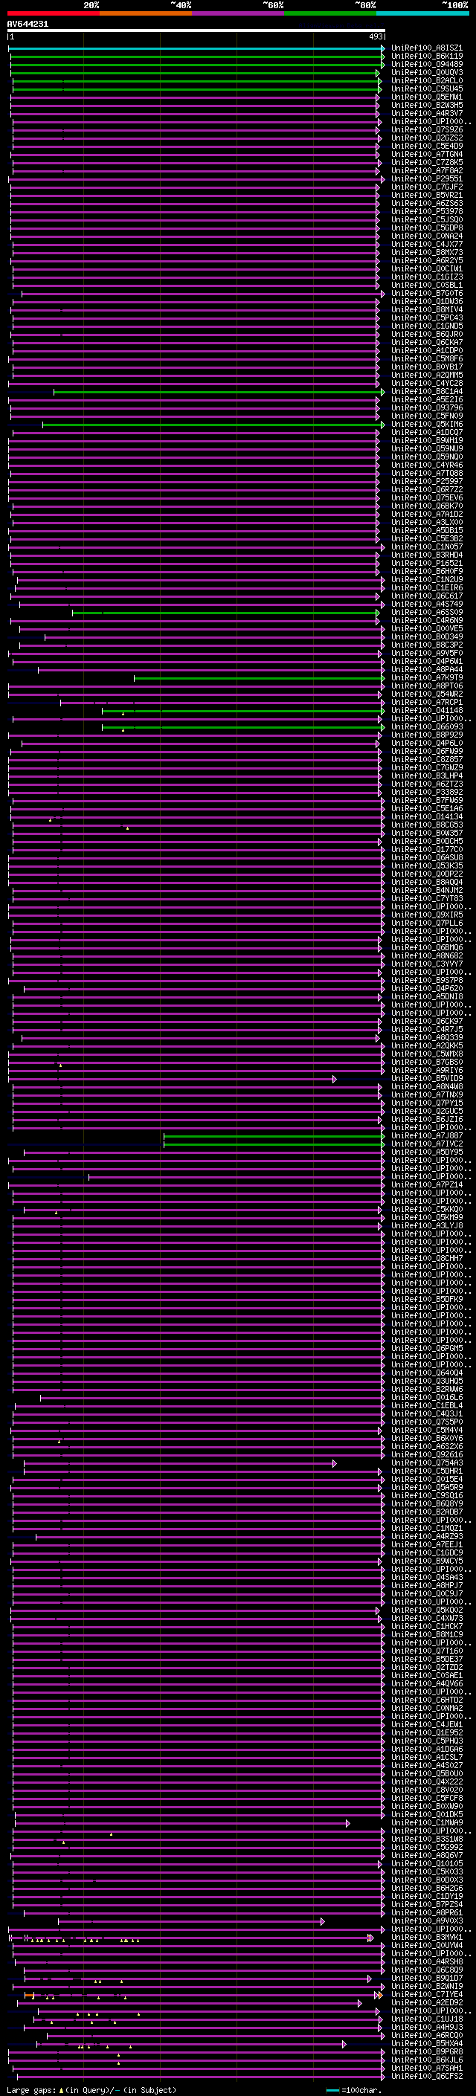Screen dimensions: 476x2096
Task: Click label UniRef100_C7GJF2
Action: [426, 187]
